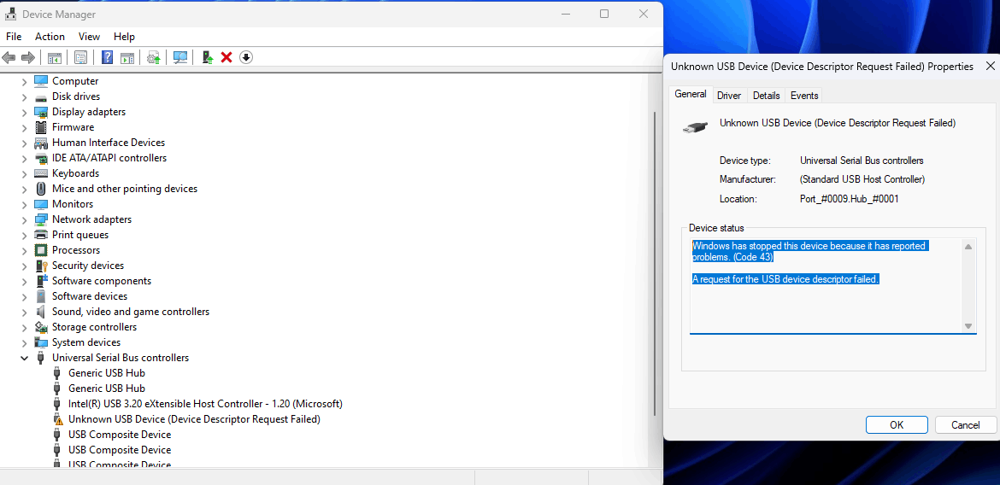Close the Unknown USB Device Properties dialog
The height and width of the screenshot is (485, 1000).
(x=990, y=67)
